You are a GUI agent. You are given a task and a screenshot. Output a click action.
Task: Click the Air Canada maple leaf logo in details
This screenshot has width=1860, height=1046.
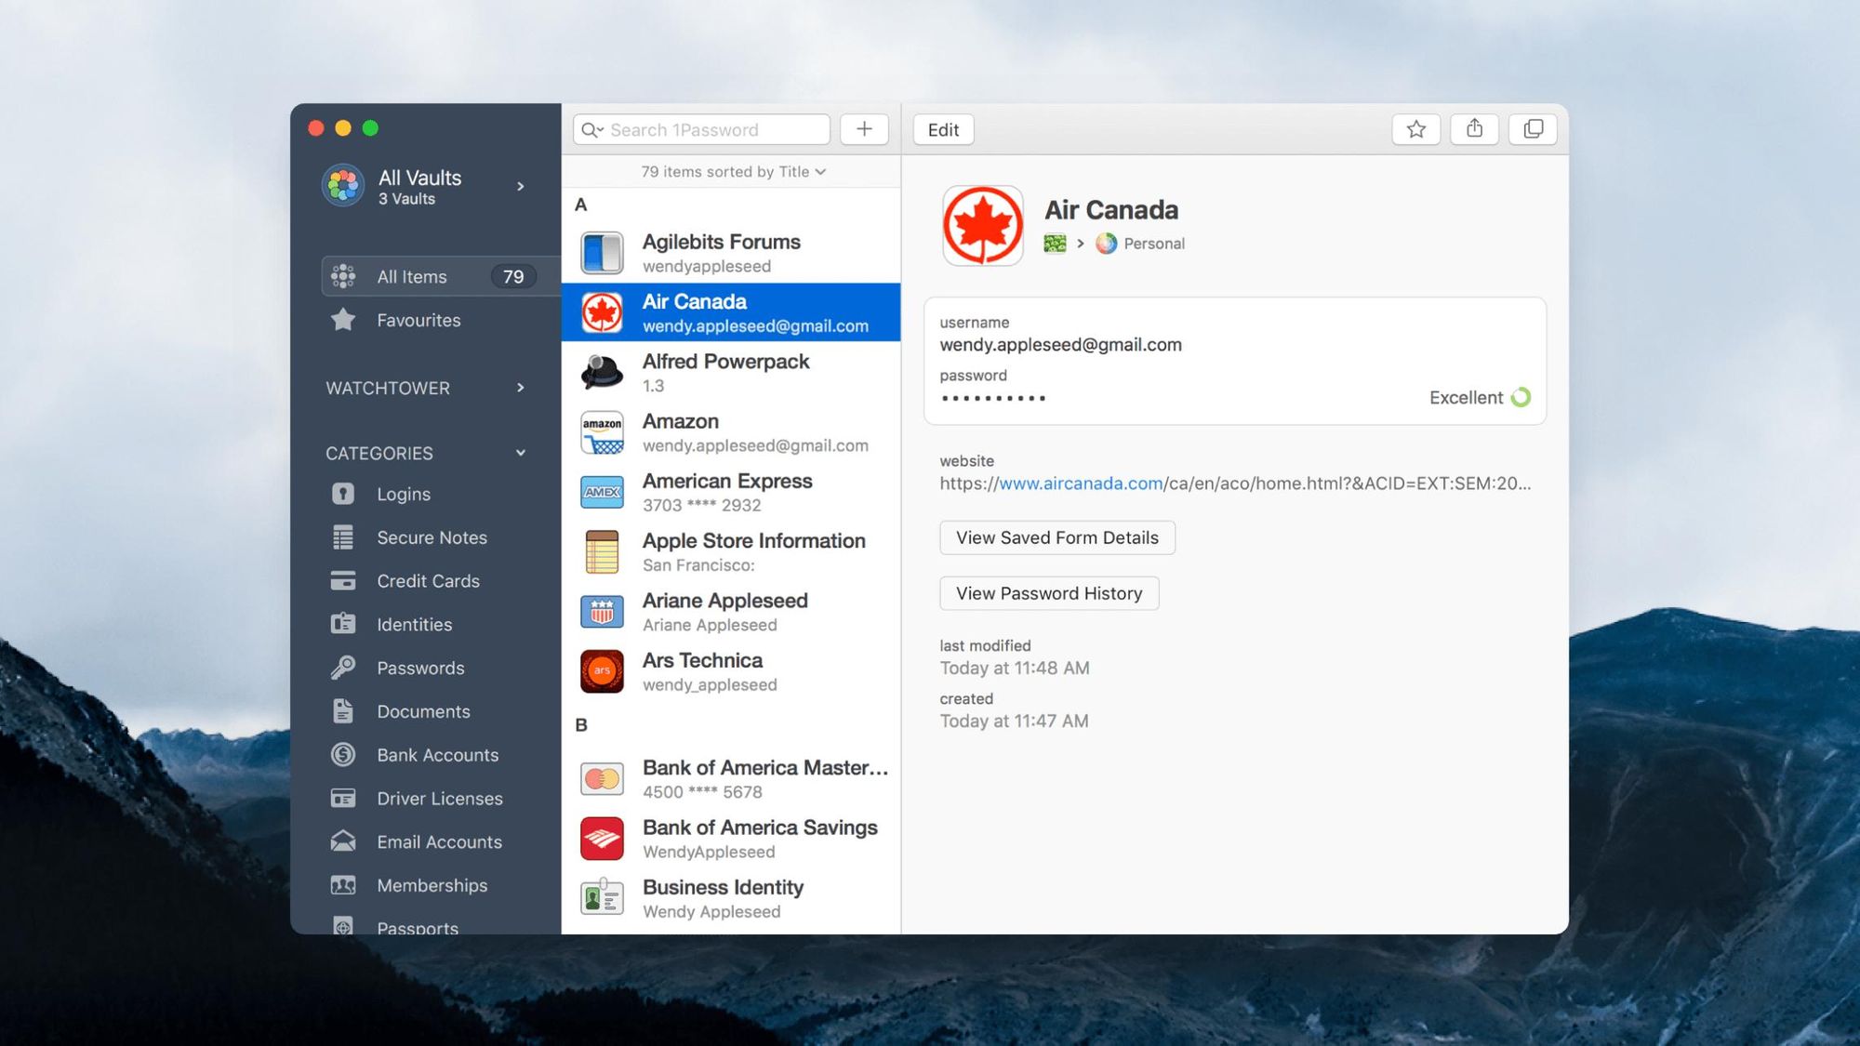click(982, 225)
